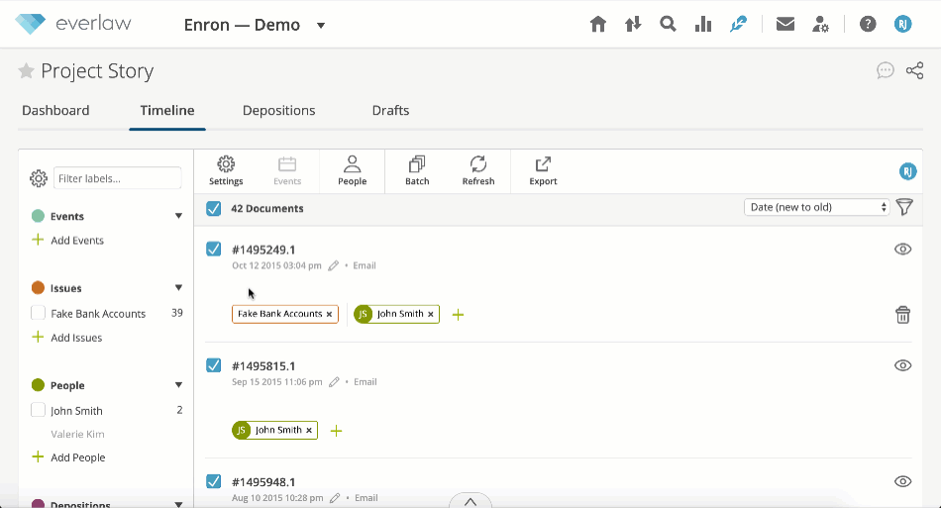Collapse the Issues label section

click(178, 288)
